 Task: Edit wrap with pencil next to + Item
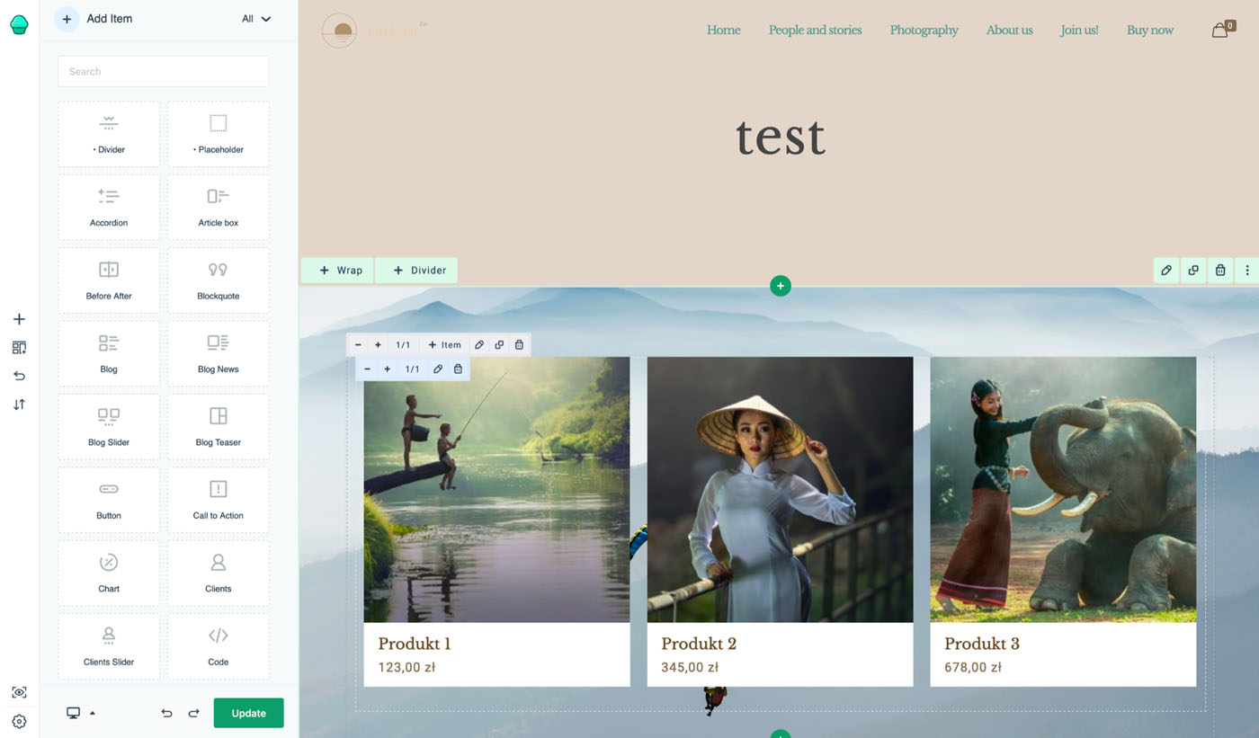tap(479, 345)
